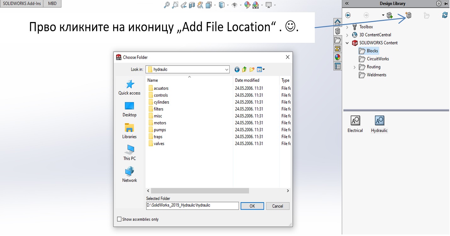Expand the Toolbox tree node
The width and height of the screenshot is (450, 236).
[x=347, y=27]
